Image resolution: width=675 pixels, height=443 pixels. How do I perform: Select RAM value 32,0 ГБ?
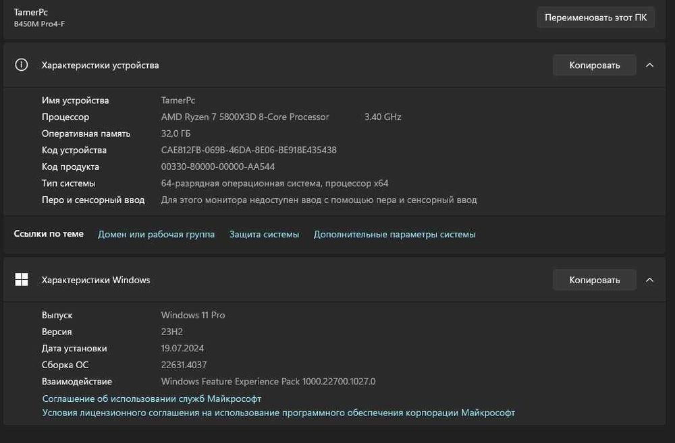point(175,134)
